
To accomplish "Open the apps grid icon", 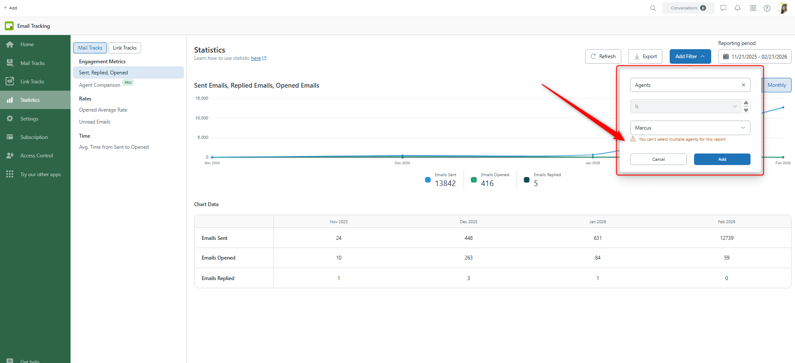I will pyautogui.click(x=753, y=8).
